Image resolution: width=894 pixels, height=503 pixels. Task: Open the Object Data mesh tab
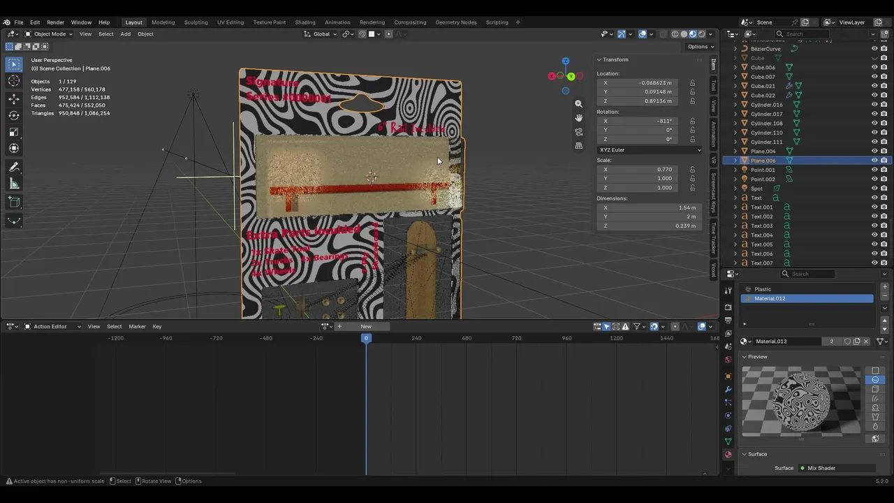click(x=728, y=442)
